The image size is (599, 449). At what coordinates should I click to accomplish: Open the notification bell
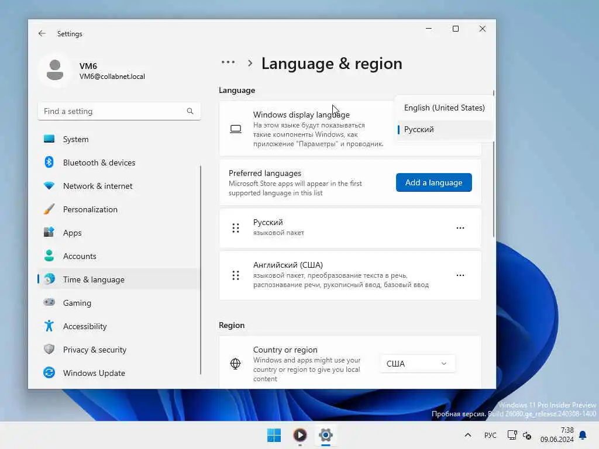tap(583, 435)
